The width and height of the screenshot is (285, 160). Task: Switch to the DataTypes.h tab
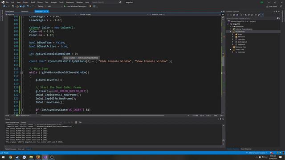click(x=10, y=12)
